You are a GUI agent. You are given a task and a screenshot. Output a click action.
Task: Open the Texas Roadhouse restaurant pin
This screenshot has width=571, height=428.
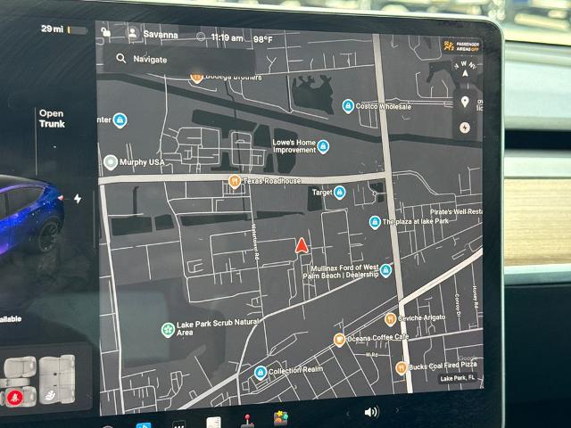(235, 181)
